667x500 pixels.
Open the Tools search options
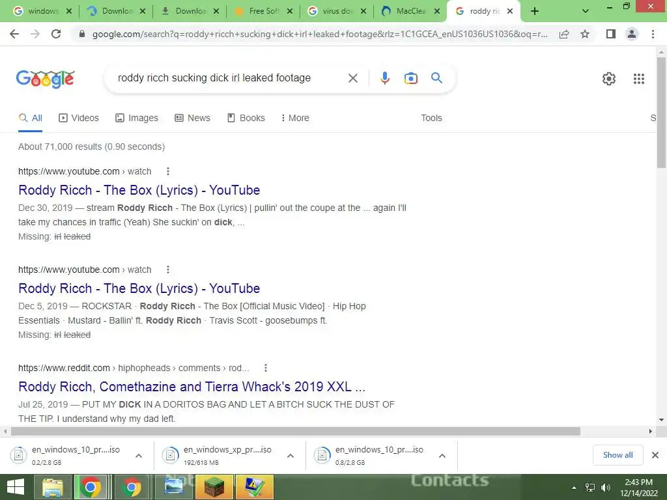point(431,118)
